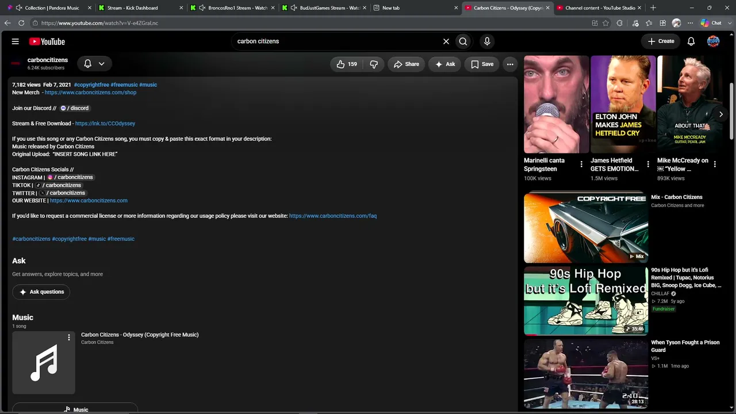Open options for the Odyssey song card
736x414 pixels.
69,338
